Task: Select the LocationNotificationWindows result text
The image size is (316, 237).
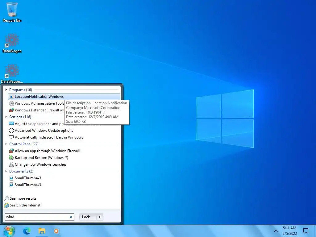Action: [x=39, y=97]
